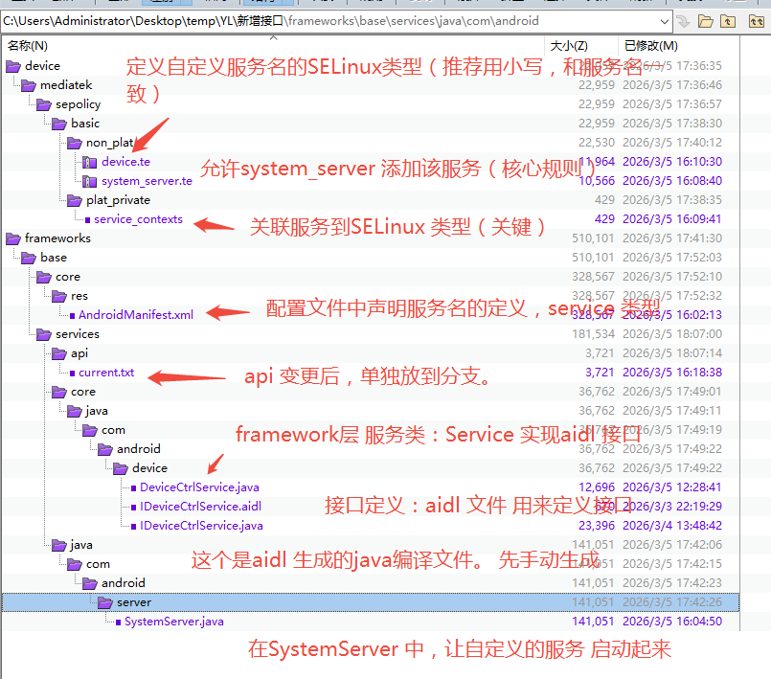
Task: Click the browse for folder icon
Action: pyautogui.click(x=706, y=21)
